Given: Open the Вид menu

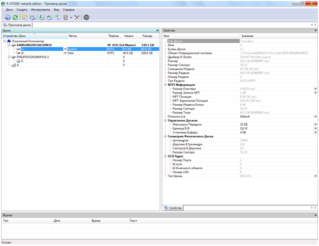Looking at the screenshot, I should click(x=56, y=10).
